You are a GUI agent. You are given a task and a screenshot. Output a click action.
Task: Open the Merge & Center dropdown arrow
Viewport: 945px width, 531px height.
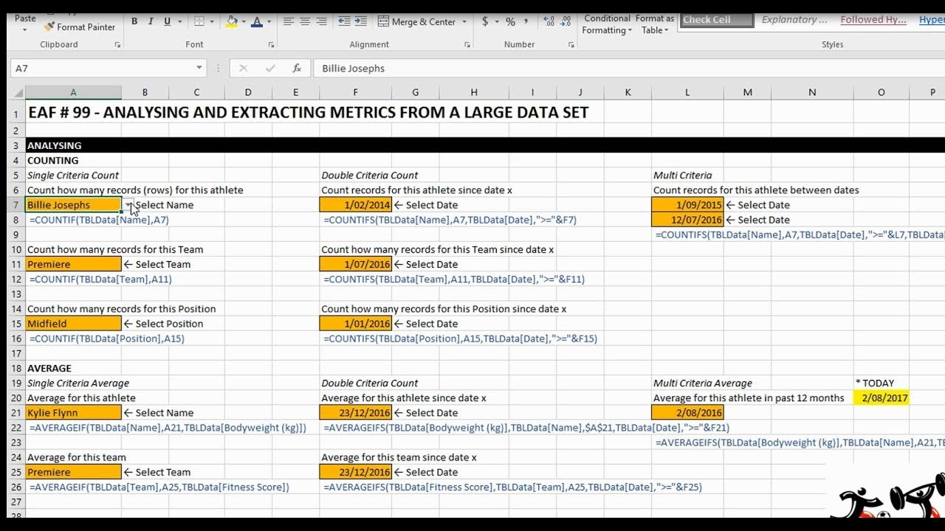[x=464, y=22]
